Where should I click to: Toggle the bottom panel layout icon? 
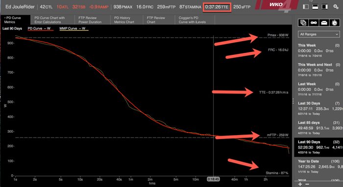[315, 7]
